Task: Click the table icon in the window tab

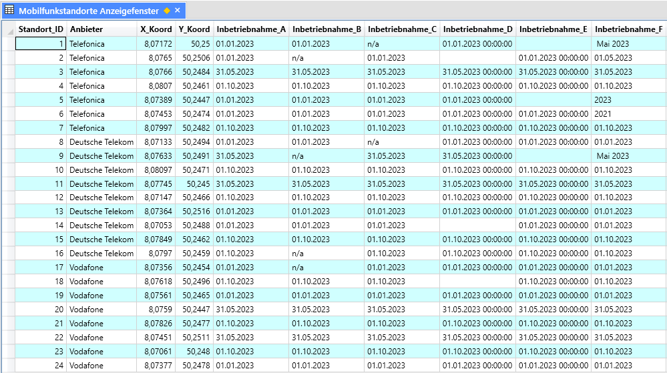Action: point(9,10)
